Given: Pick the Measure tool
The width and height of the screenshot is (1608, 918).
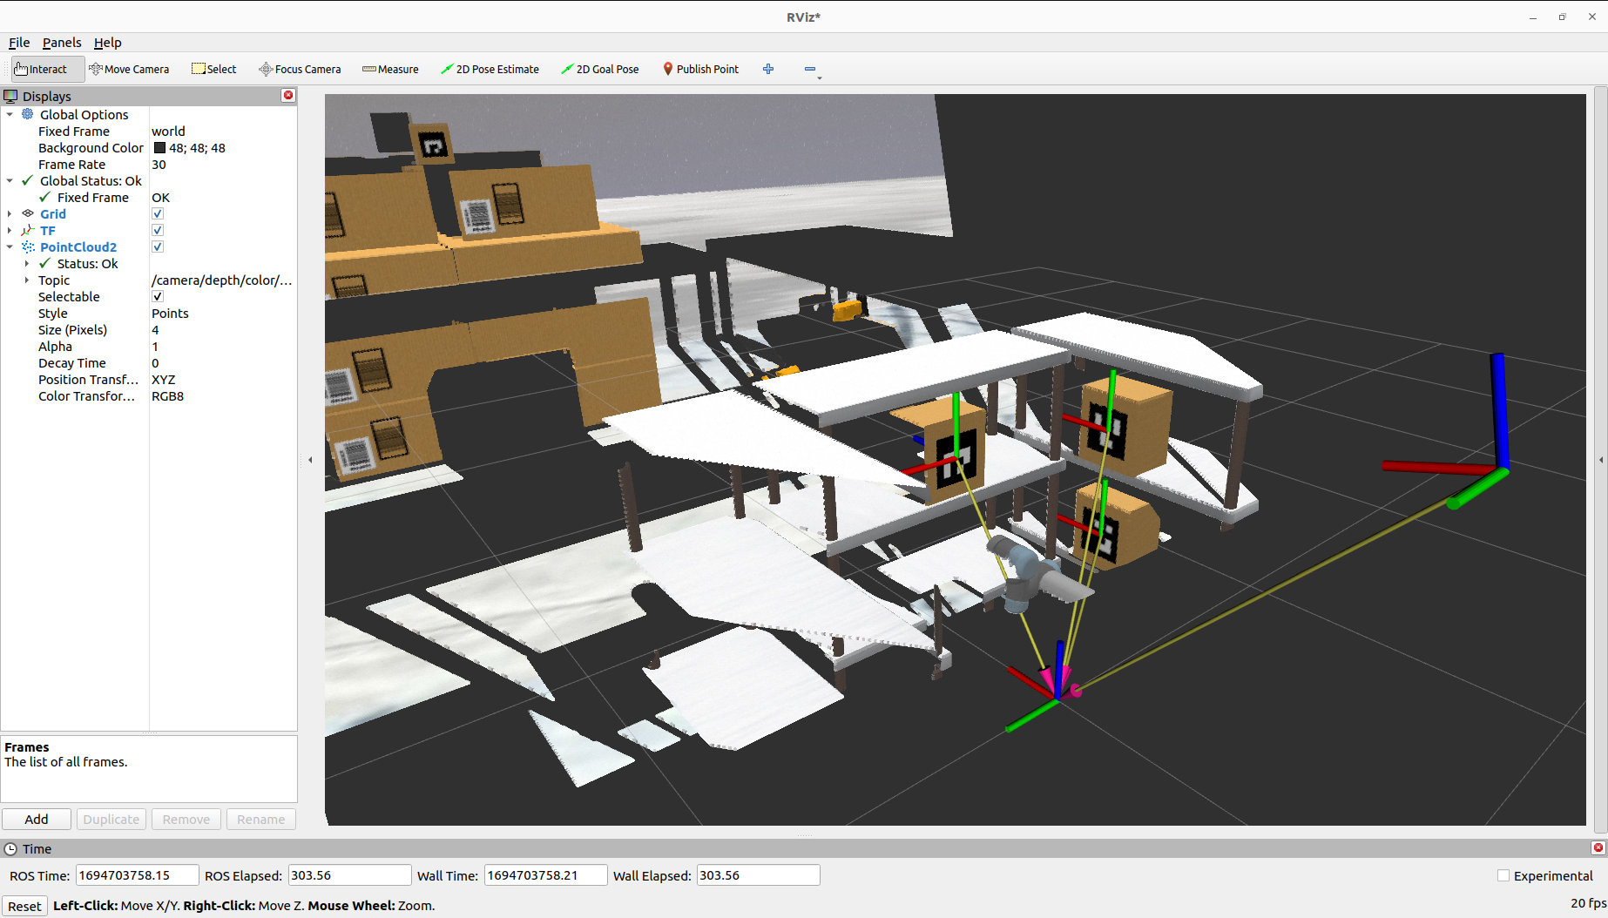Looking at the screenshot, I should point(390,70).
